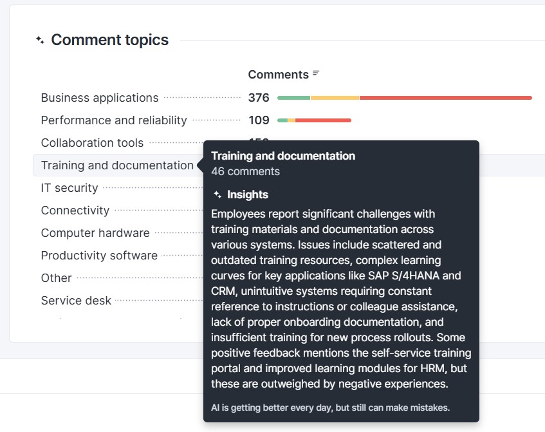The height and width of the screenshot is (432, 545).
Task: Sort by the Comments column header
Action: point(278,75)
